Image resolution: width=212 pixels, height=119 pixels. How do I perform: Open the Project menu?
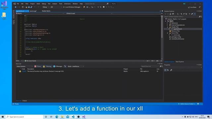coord(32,4)
